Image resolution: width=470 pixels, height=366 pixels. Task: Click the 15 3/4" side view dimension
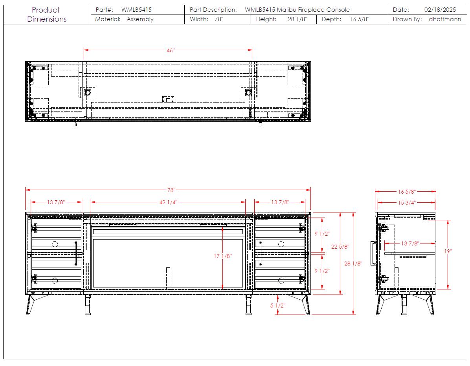click(406, 203)
